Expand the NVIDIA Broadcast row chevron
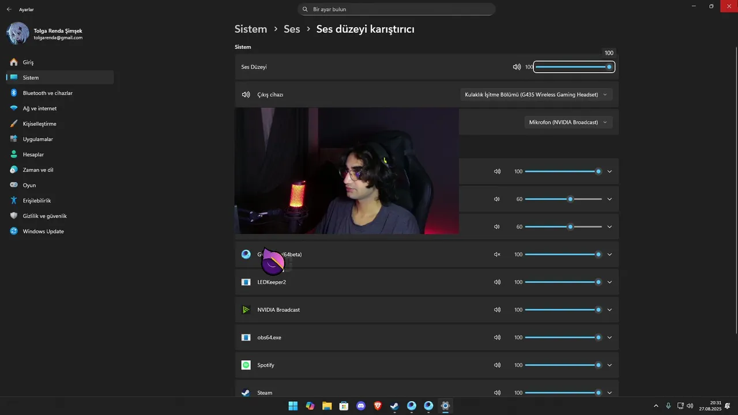Image resolution: width=738 pixels, height=415 pixels. pyautogui.click(x=609, y=310)
